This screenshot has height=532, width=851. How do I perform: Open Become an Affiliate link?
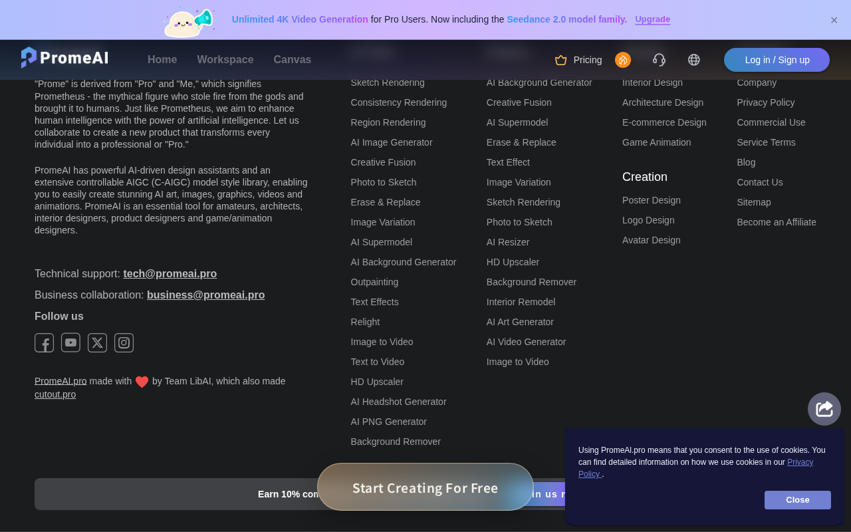coord(777,222)
